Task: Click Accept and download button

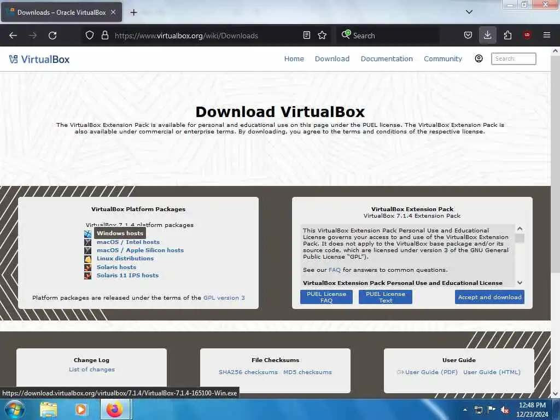Action: coord(489,297)
